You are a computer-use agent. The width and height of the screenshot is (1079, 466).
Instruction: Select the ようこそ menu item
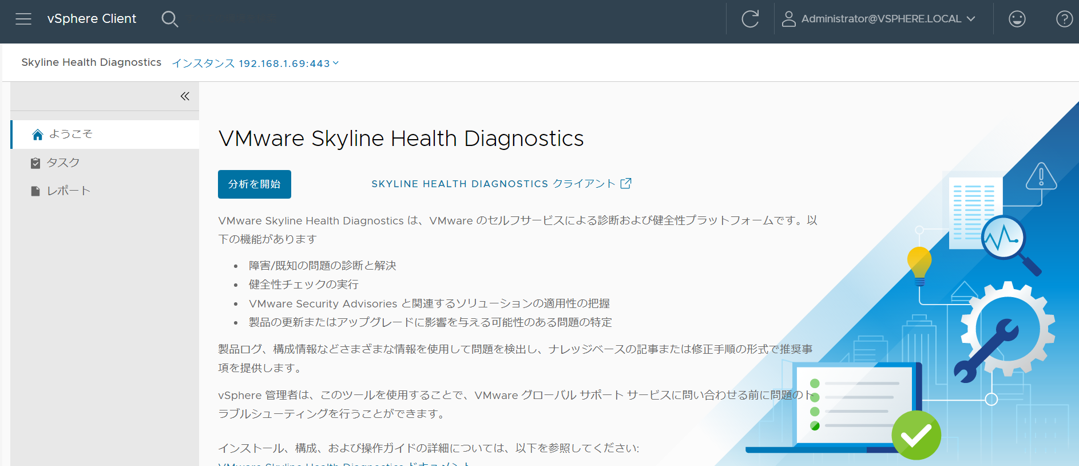coord(105,135)
